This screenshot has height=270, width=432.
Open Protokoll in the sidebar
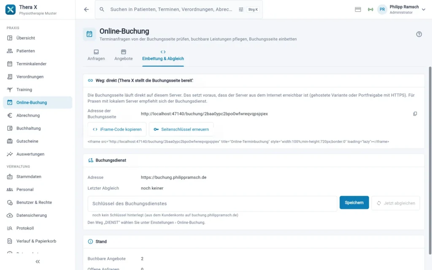[x=38, y=228]
